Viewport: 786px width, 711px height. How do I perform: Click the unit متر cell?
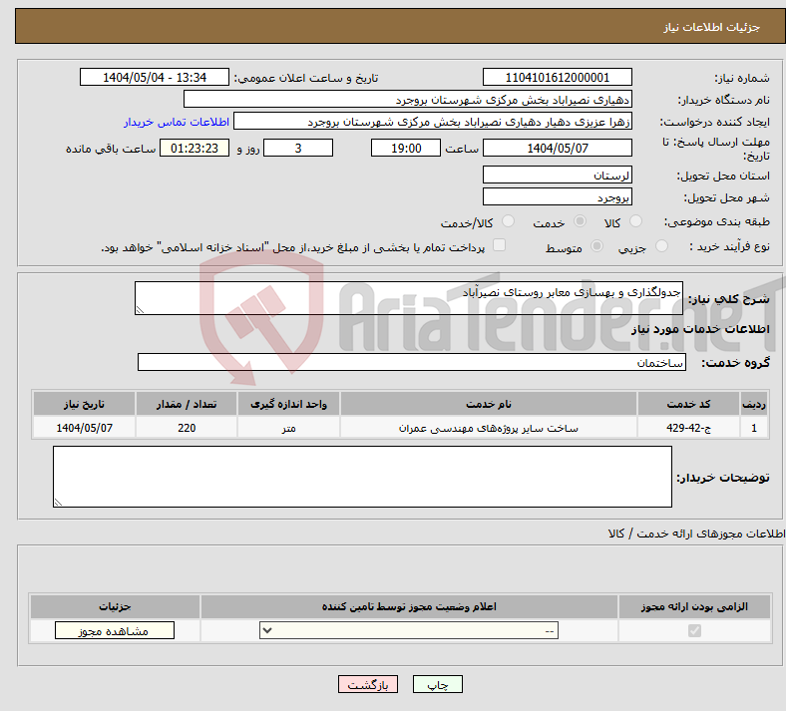(x=288, y=428)
